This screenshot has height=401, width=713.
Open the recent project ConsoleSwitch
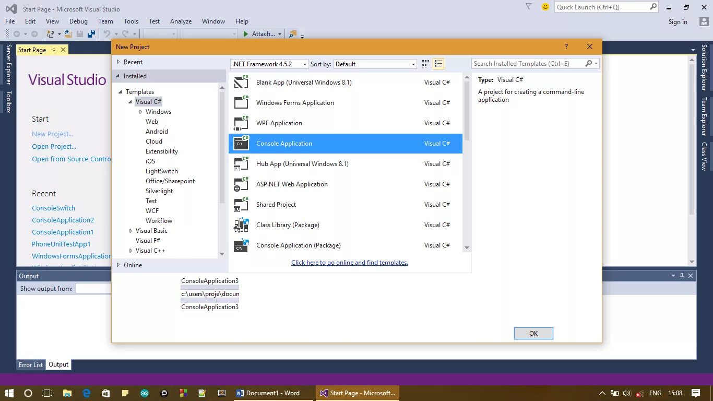(x=53, y=208)
